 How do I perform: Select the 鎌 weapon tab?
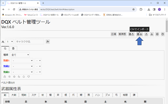pos(134,95)
